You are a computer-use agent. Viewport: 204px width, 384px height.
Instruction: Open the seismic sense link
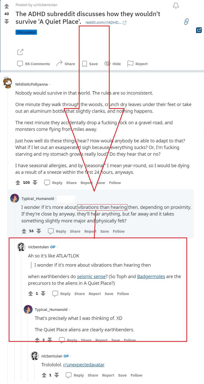(x=91, y=276)
